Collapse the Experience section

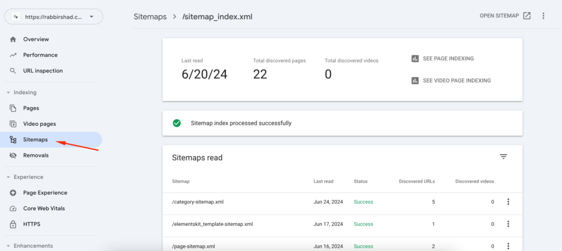8,177
